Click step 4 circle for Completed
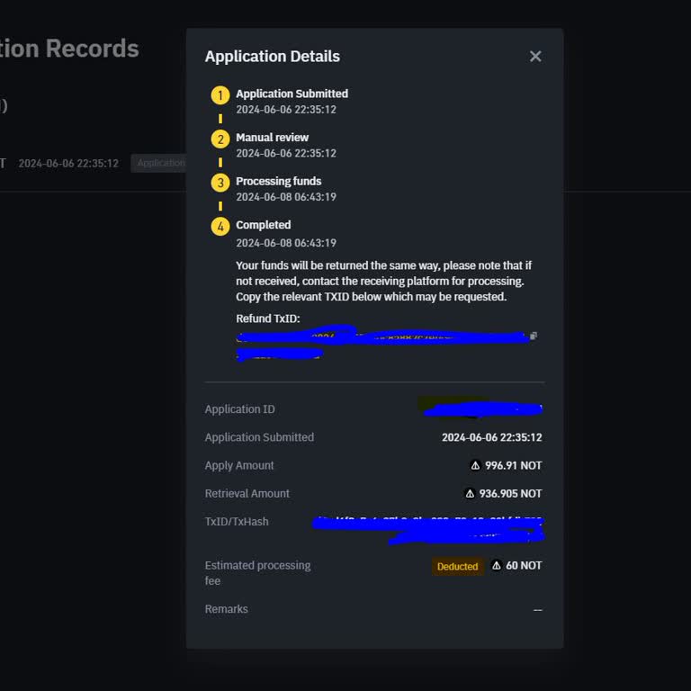This screenshot has height=691, width=691. pyautogui.click(x=220, y=227)
